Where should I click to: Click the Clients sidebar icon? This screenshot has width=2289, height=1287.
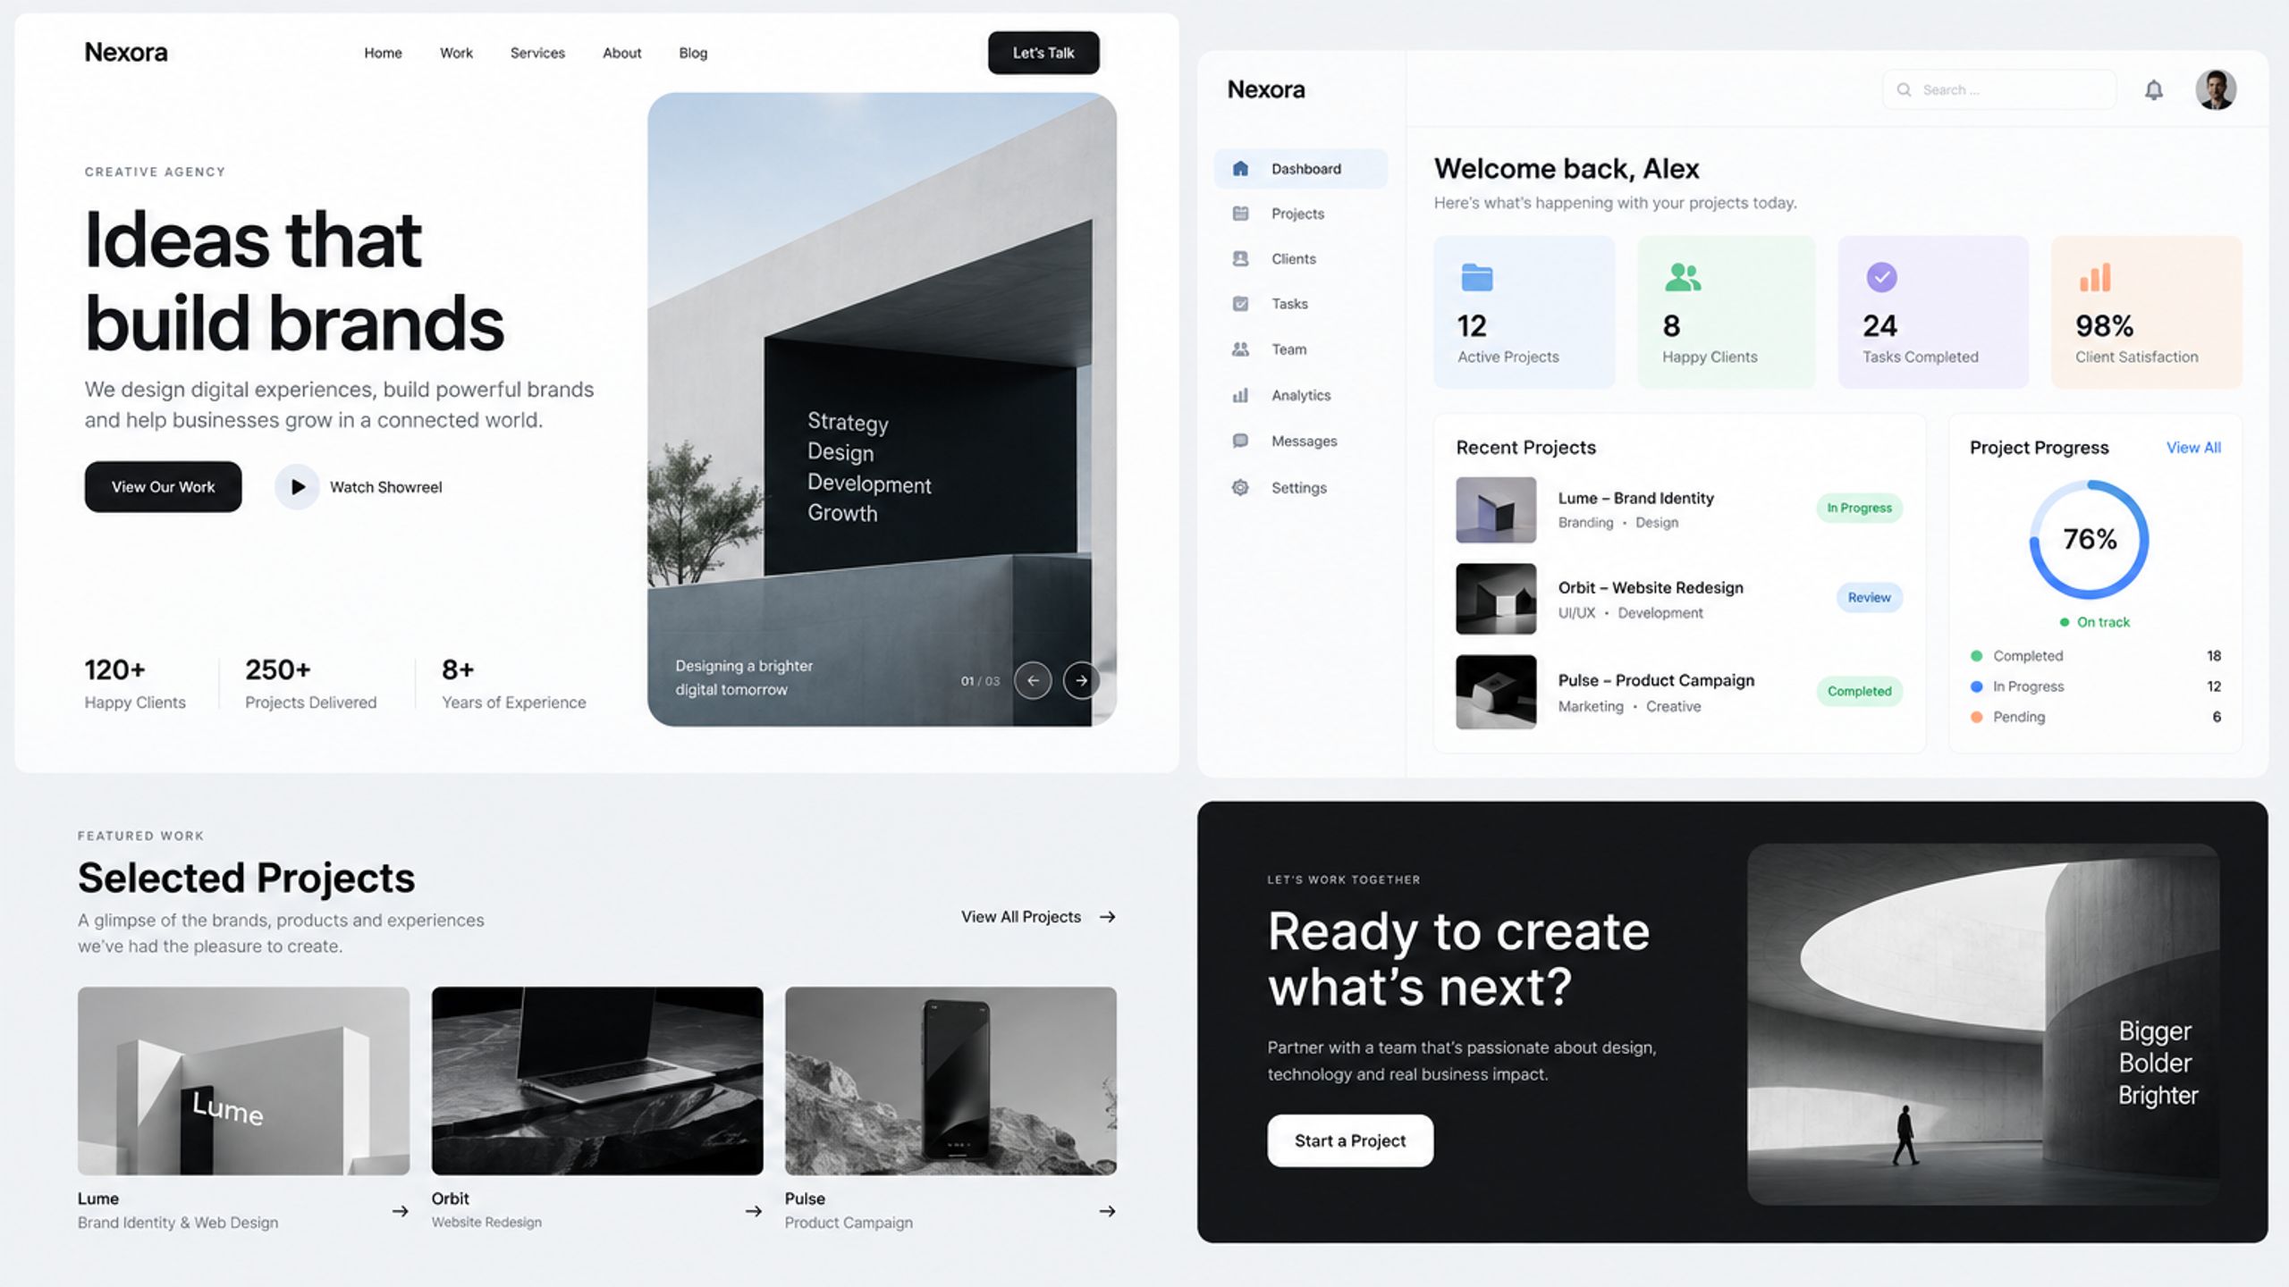[x=1240, y=258]
